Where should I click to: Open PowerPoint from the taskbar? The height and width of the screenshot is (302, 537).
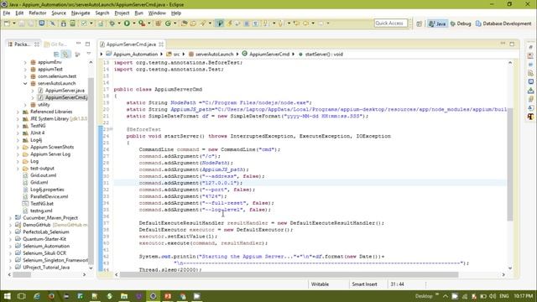[168, 296]
